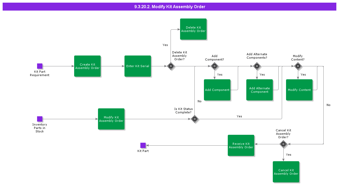Select the Inventory Parts in Stock start marker

coord(40,118)
